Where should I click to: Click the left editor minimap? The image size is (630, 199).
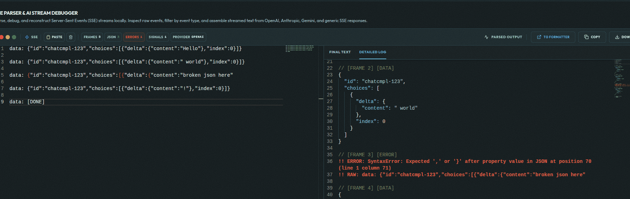(x=299, y=48)
